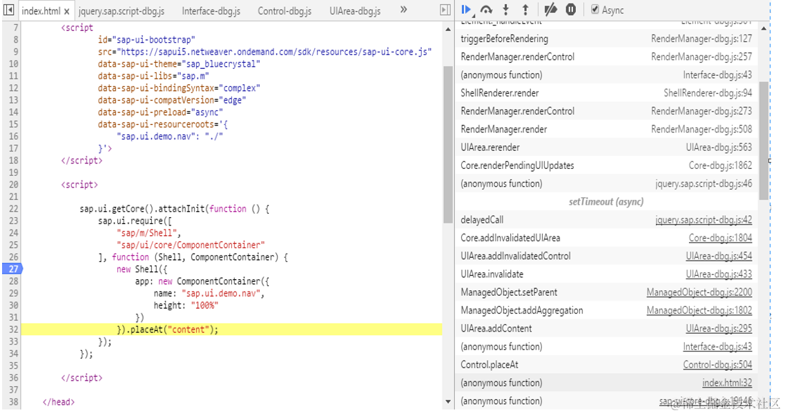Select UIArea.rerender call stack frame
Viewport: 785px width, 415px height.
606,148
